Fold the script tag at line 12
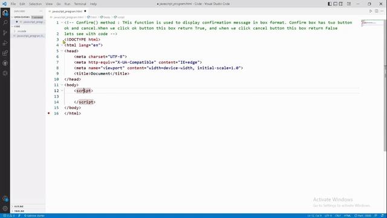Screen dimensions: 387x218 coord(62,90)
